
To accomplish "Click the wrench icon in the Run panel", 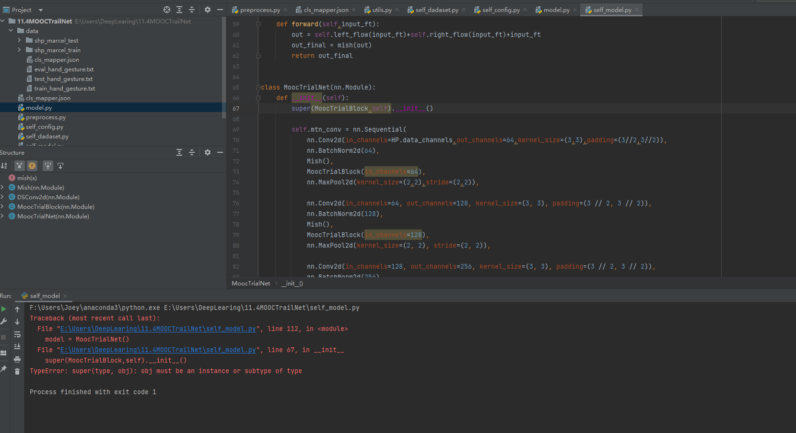I will pos(4,321).
